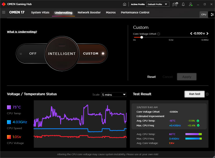Image resolution: width=215 pixels, height=158 pixels.
Task: Click the orange CPU Voltage legend square
Action: tap(9, 137)
